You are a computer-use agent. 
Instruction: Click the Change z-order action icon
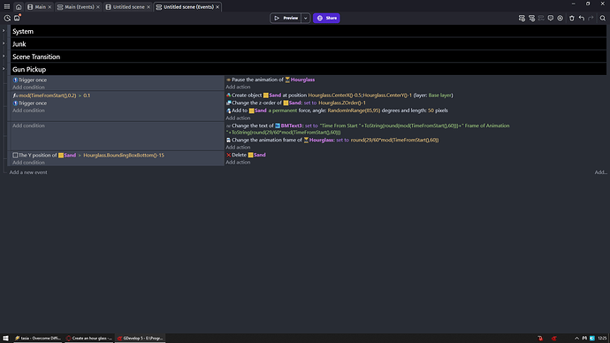click(228, 103)
